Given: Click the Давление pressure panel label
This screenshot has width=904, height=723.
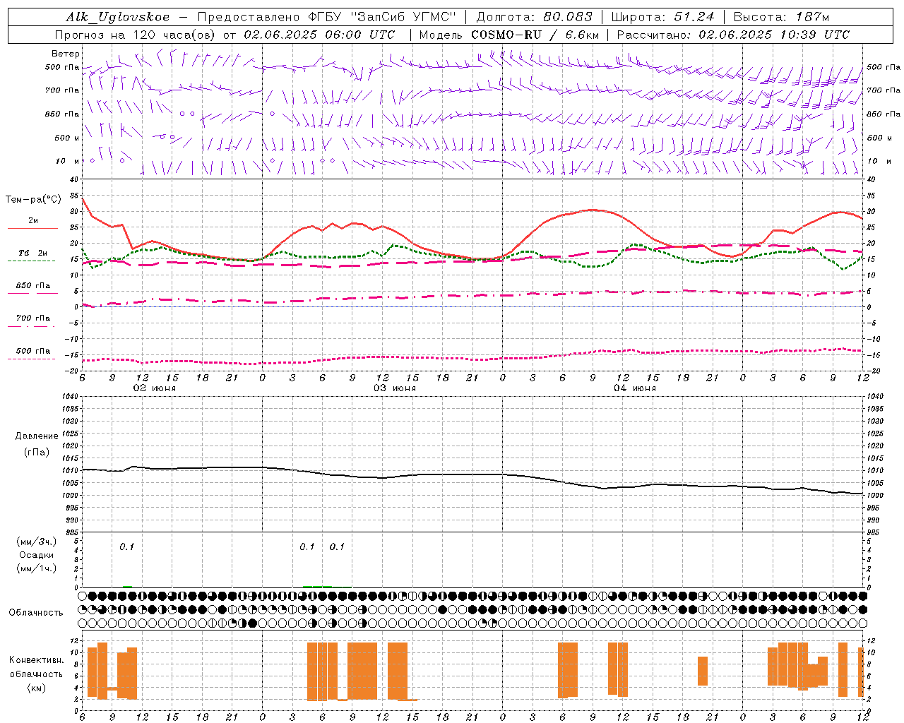Looking at the screenshot, I should point(37,436).
